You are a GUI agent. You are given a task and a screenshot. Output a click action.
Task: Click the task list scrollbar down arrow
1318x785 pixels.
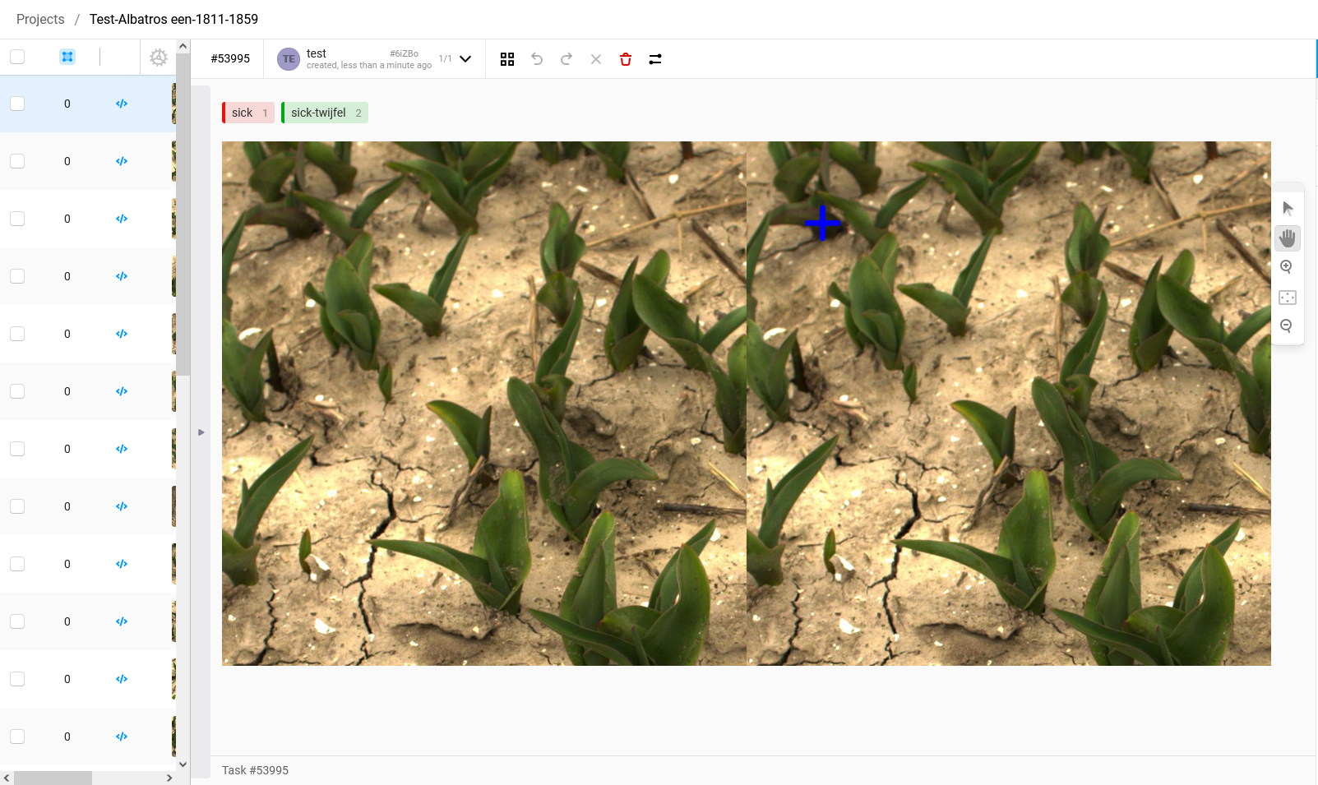tap(183, 764)
